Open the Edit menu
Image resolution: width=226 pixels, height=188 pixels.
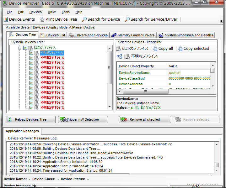tap(21, 12)
